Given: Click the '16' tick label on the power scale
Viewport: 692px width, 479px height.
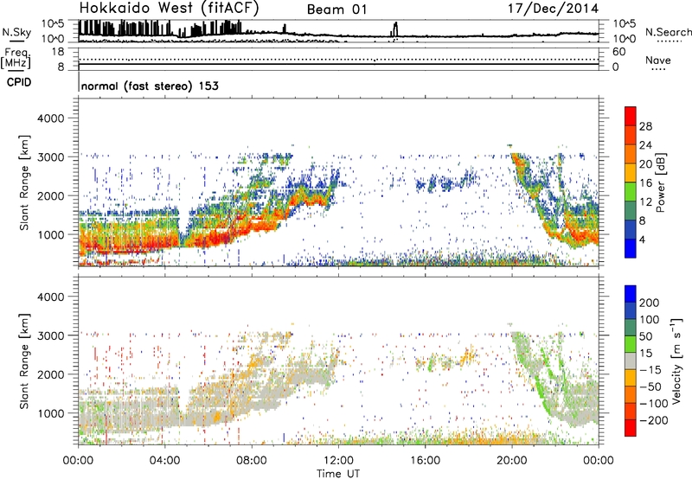Looking at the screenshot, I should pyautogui.click(x=645, y=183).
